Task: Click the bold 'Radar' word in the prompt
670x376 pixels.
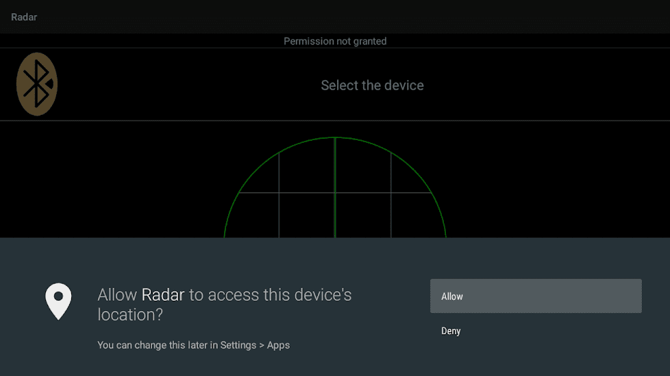Action: (x=163, y=295)
